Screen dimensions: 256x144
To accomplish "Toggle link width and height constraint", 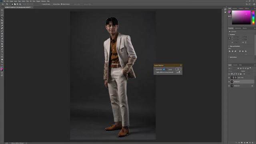I will (230, 38).
